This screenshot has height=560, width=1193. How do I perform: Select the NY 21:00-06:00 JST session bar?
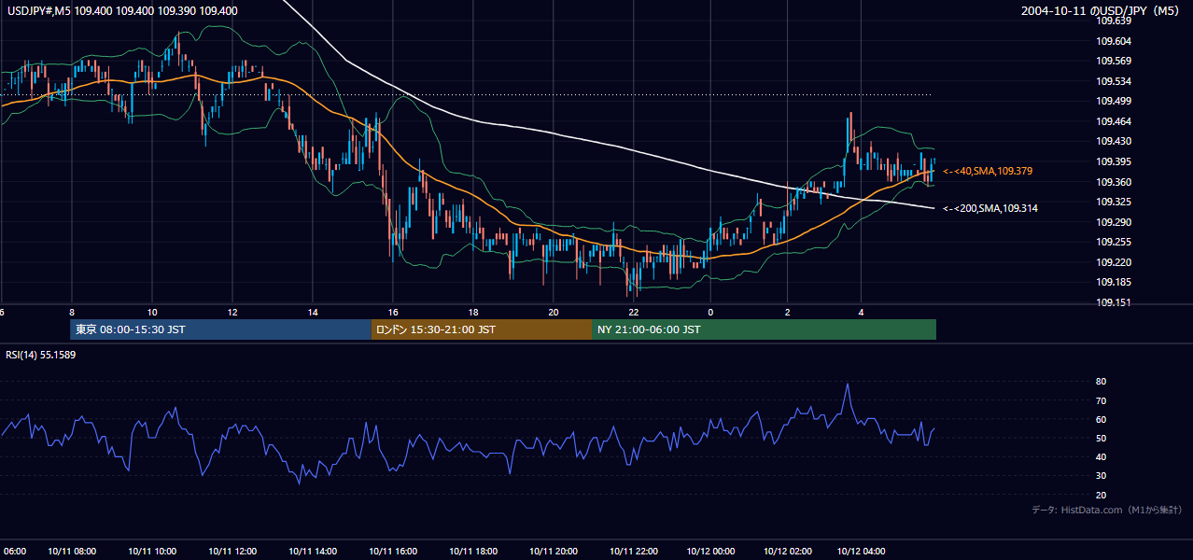764,329
